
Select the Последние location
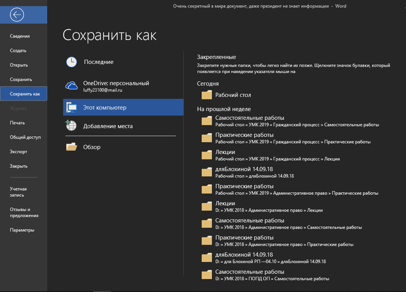click(123, 62)
